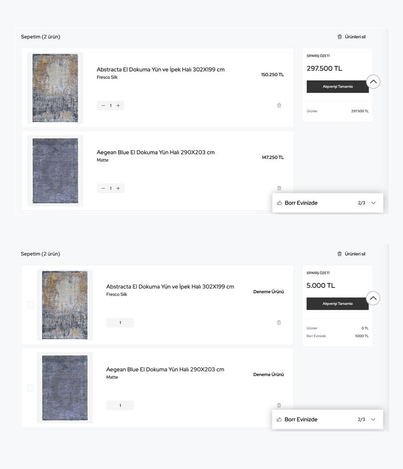Click top scroll-to-top arrow circle
The width and height of the screenshot is (403, 469).
[373, 81]
